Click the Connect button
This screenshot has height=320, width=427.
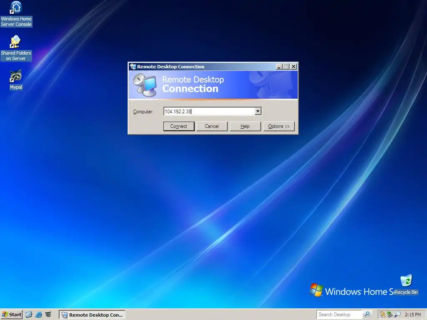point(179,126)
